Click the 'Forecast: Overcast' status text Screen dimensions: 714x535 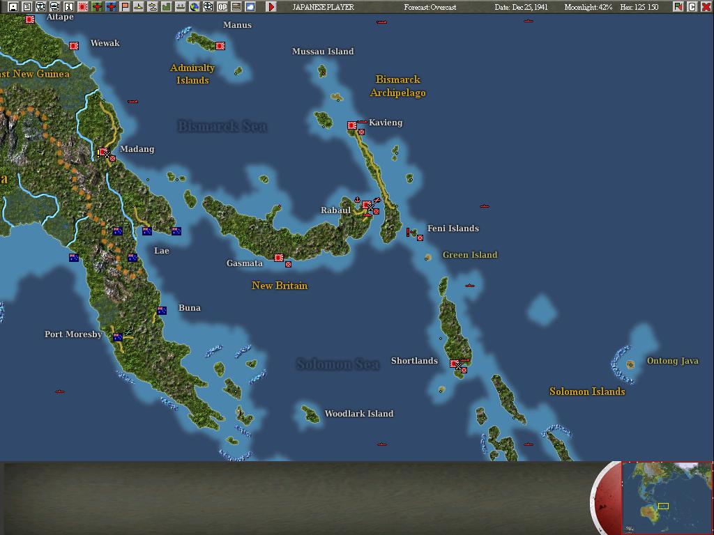(430, 7)
